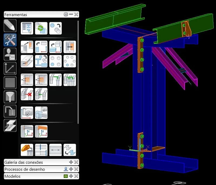Click the Modelos title text
The width and height of the screenshot is (216, 185).
click(x=12, y=176)
